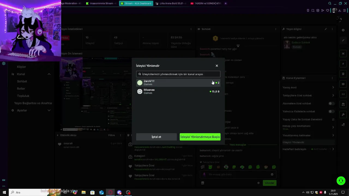Expand the Ayarlar section in sidebar

click(49, 110)
